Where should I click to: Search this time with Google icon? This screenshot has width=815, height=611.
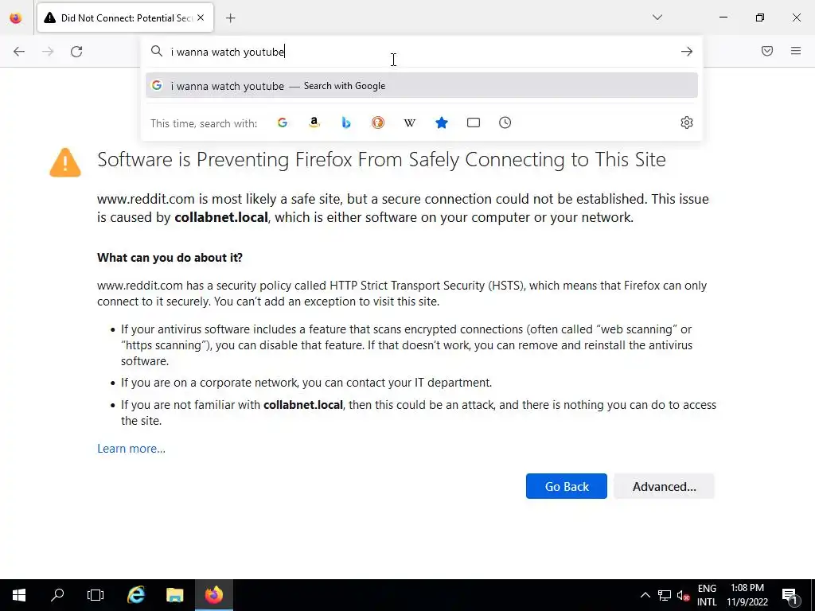283,123
